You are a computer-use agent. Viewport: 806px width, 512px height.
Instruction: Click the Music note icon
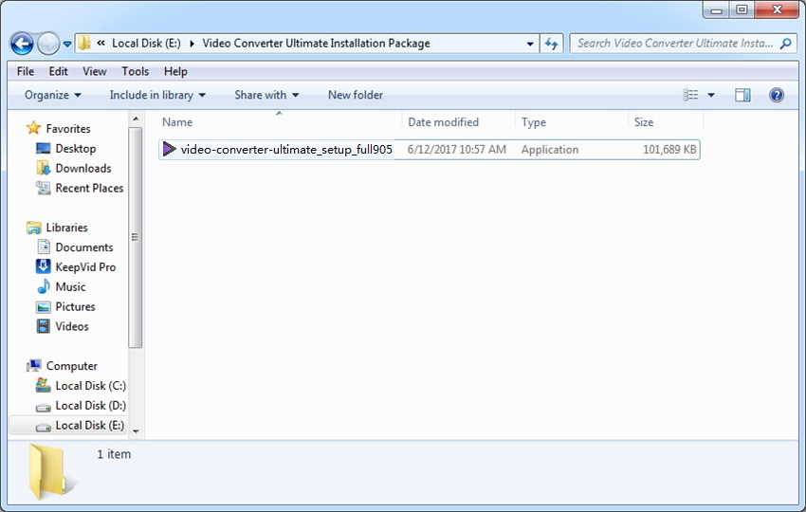click(44, 286)
